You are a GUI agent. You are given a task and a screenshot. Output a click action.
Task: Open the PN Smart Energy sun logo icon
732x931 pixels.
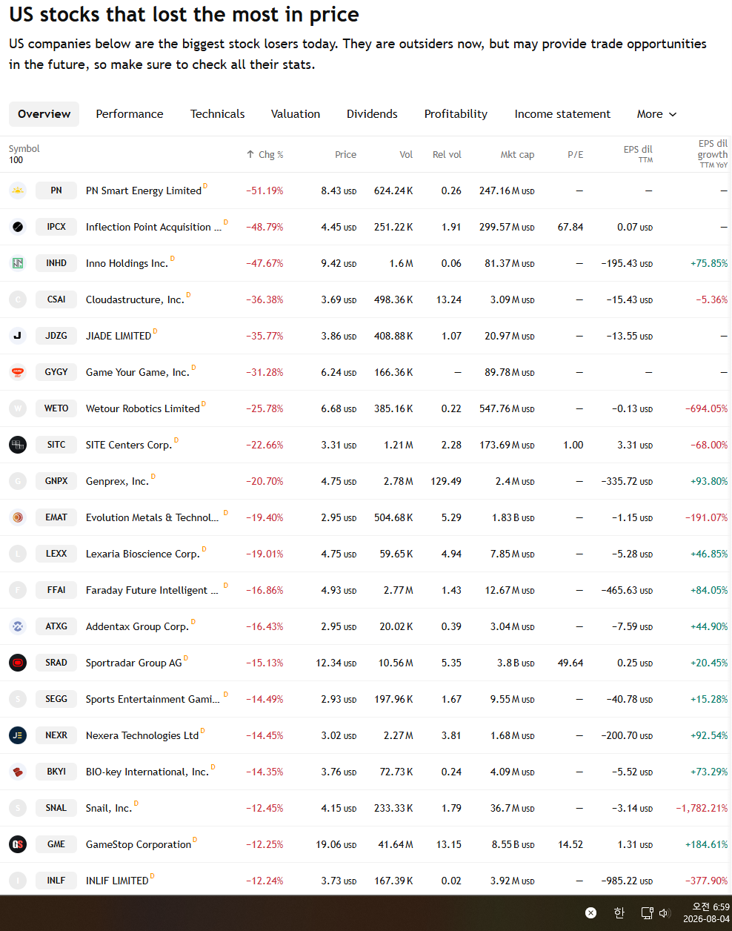pos(18,190)
